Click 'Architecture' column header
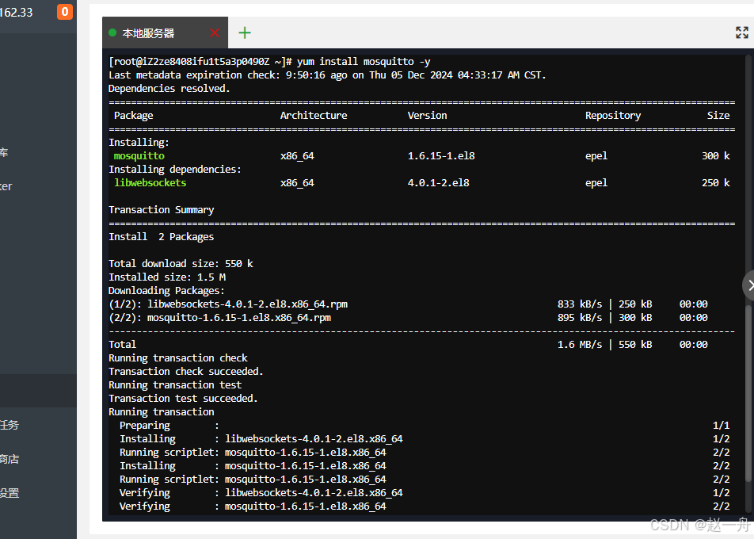Image resolution: width=754 pixels, height=539 pixels. pyautogui.click(x=314, y=116)
